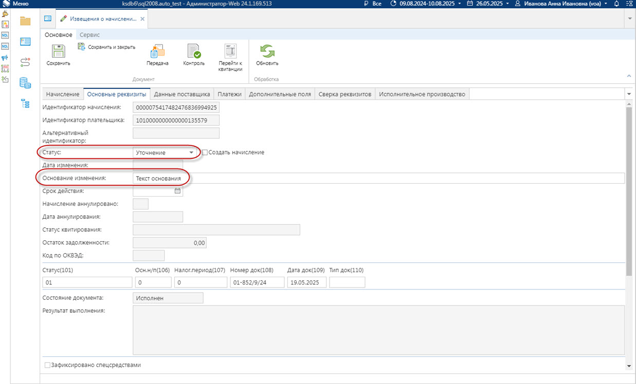Click the scissors-and-box icon in the left strip
636x384 pixels.
pyautogui.click(x=5, y=79)
